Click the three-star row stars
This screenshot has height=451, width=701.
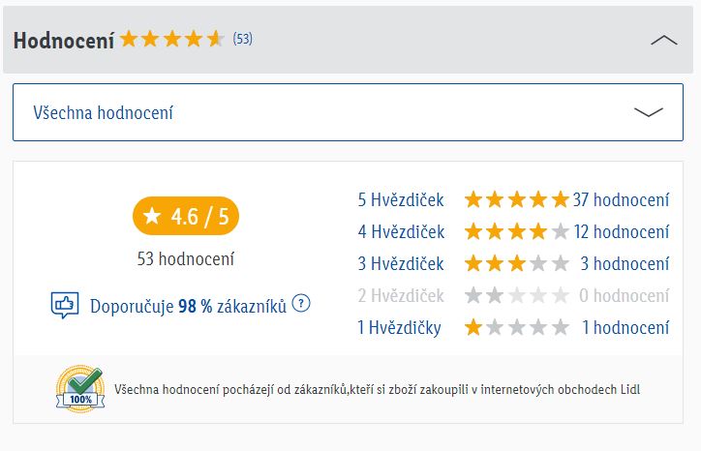click(x=516, y=263)
